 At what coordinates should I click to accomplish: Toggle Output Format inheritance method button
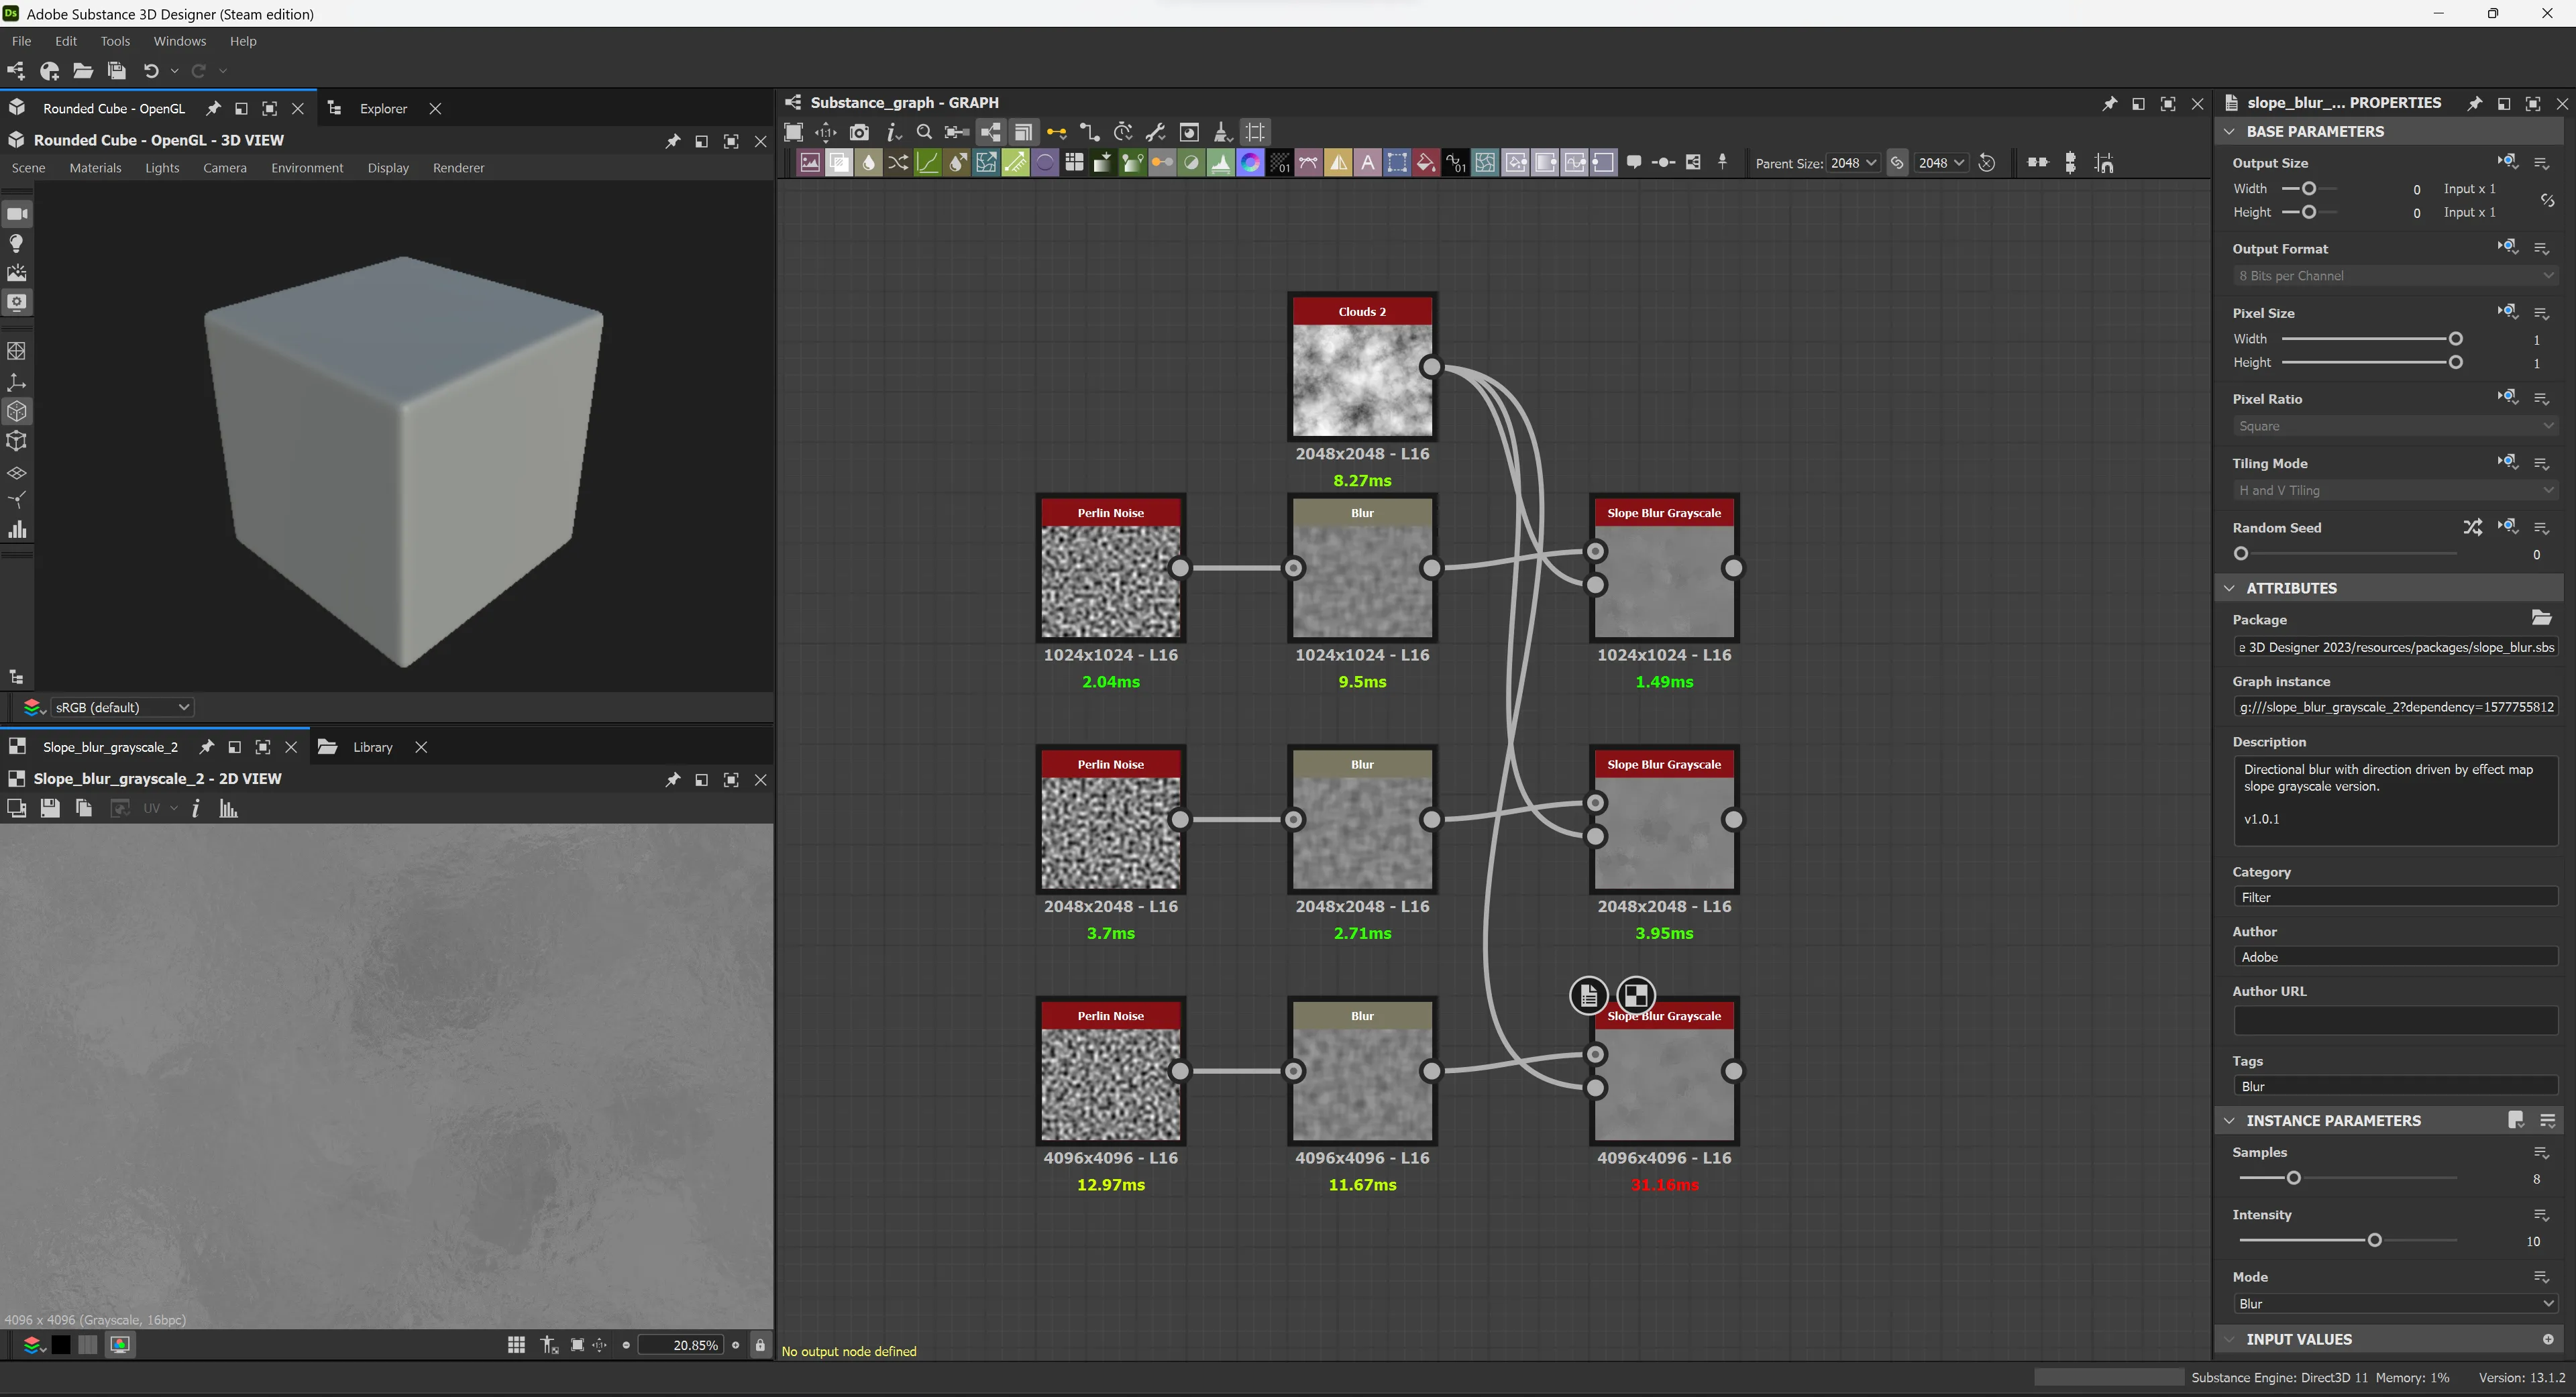coord(2507,248)
